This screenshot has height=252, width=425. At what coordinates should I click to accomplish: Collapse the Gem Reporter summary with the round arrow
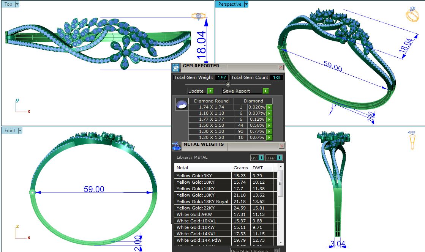(x=228, y=84)
